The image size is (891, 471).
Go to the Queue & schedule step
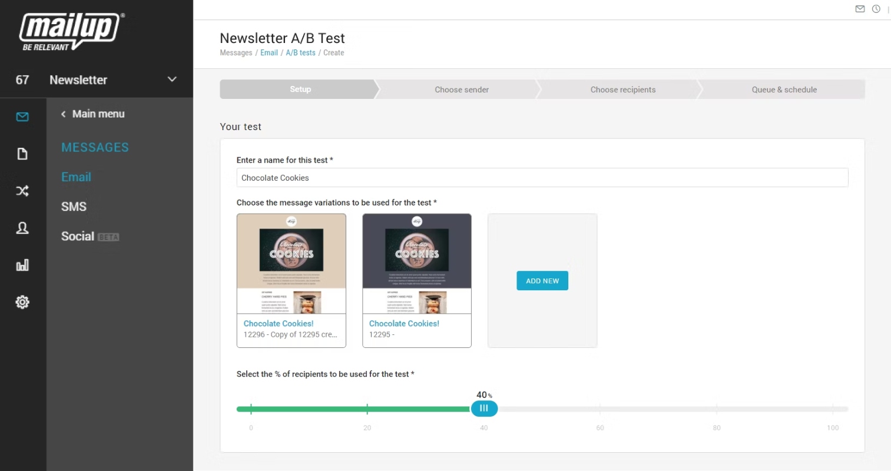[784, 89]
